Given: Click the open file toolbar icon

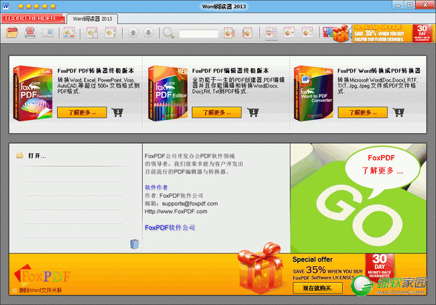Looking at the screenshot, I should tap(11, 33).
